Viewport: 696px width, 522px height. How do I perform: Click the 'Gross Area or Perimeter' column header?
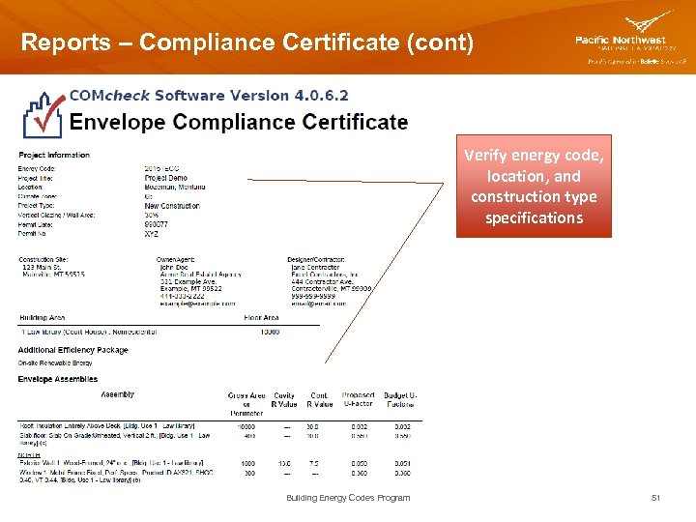[x=246, y=404]
